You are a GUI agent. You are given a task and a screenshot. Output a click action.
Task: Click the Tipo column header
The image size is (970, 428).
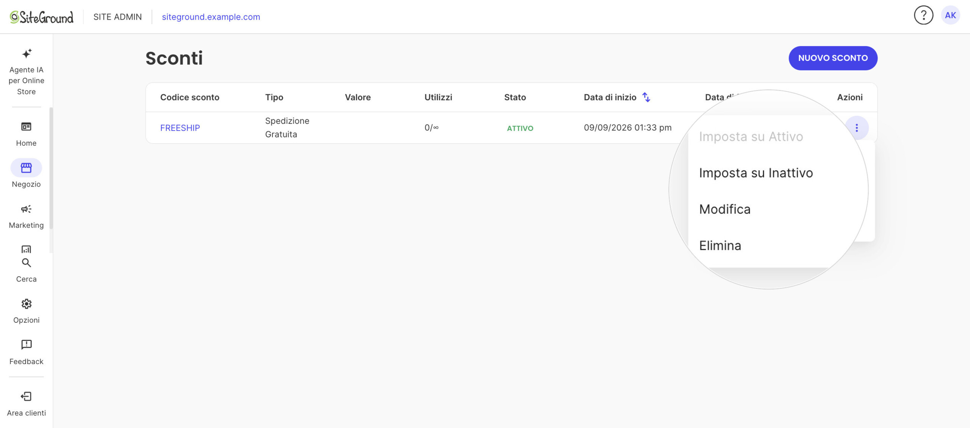click(274, 97)
